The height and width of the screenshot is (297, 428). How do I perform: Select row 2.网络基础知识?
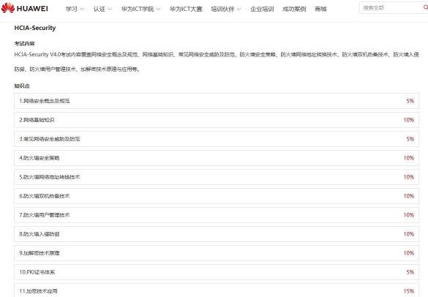pos(217,120)
